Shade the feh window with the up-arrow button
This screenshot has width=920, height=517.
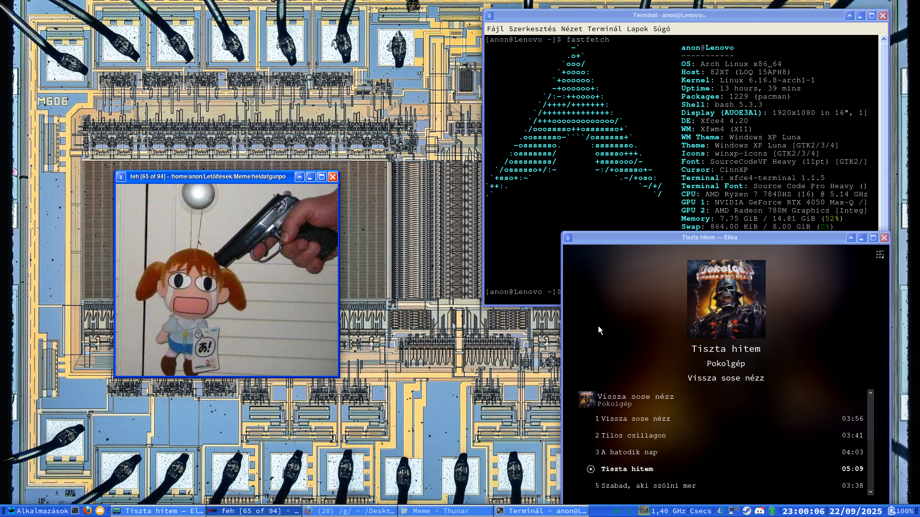coord(299,177)
